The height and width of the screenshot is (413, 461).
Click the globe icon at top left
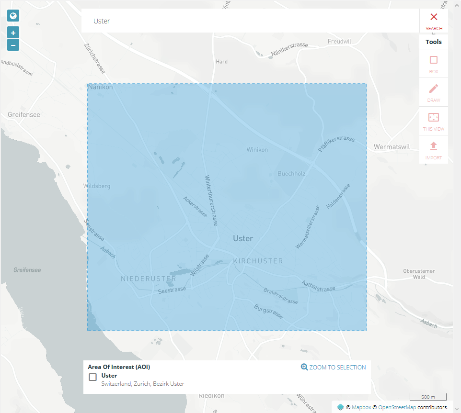click(x=13, y=16)
